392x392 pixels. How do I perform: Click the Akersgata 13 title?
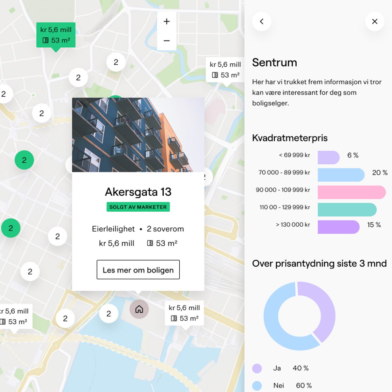138,192
